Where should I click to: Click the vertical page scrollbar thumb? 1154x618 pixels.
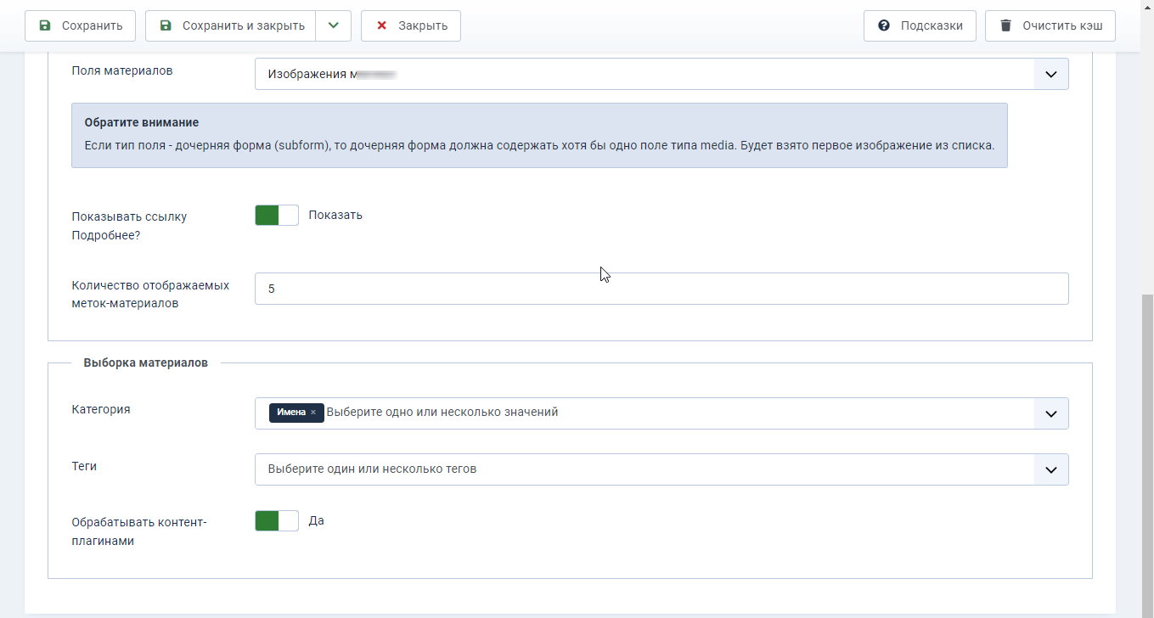[x=1147, y=454]
